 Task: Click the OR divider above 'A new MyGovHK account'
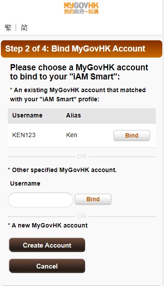click(x=82, y=216)
